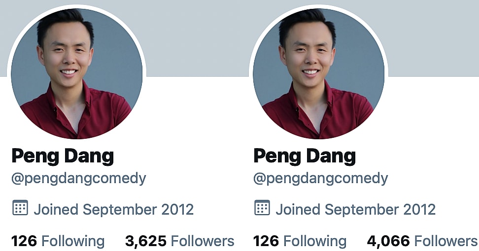
Task: Click right Peng Dang display name
Action: tap(305, 157)
